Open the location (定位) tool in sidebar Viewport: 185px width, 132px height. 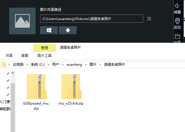point(177,23)
